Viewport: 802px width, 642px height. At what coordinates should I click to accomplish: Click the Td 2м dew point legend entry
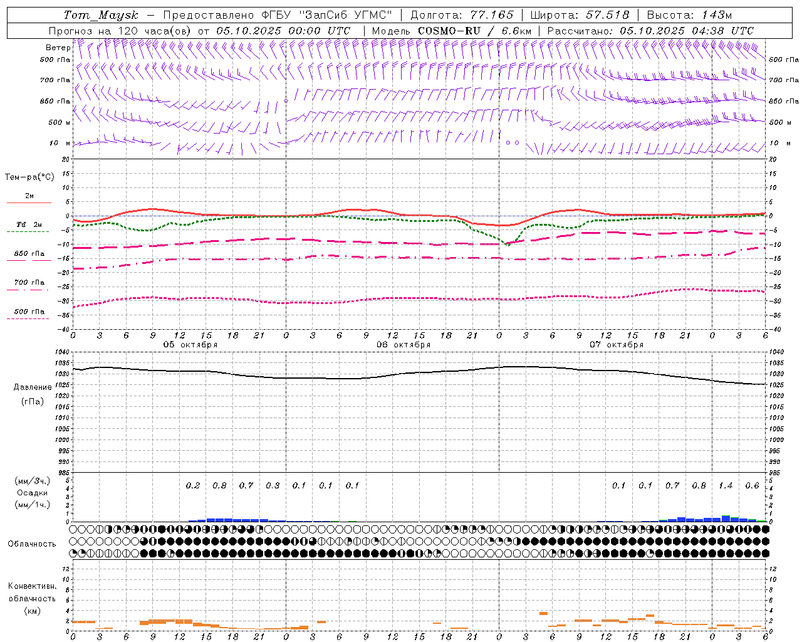pyautogui.click(x=29, y=224)
